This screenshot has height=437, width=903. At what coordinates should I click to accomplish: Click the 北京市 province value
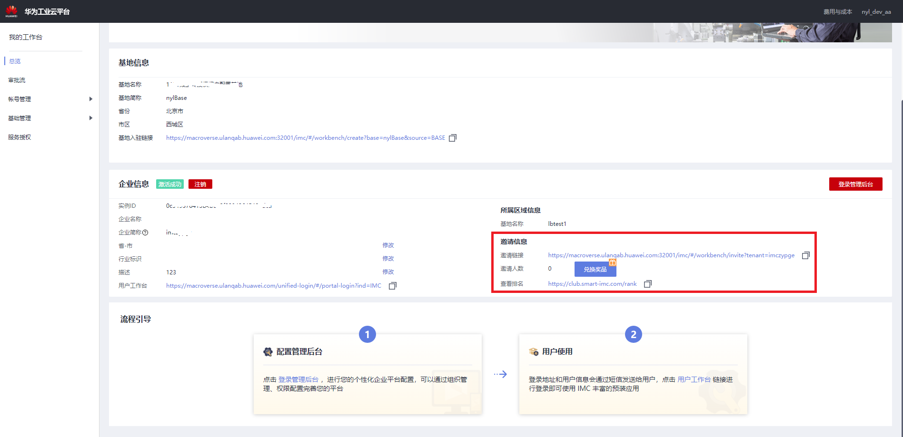pos(175,111)
